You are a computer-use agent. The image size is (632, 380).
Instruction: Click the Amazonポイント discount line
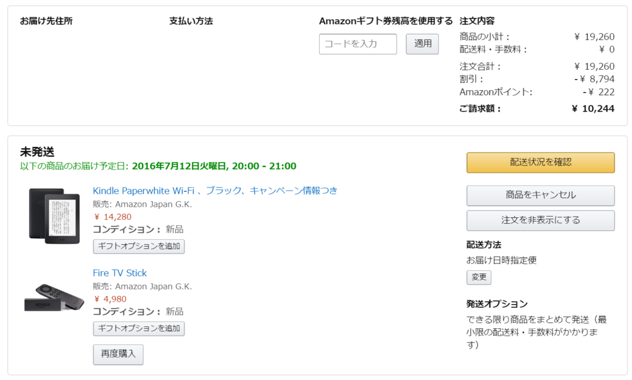pos(537,93)
